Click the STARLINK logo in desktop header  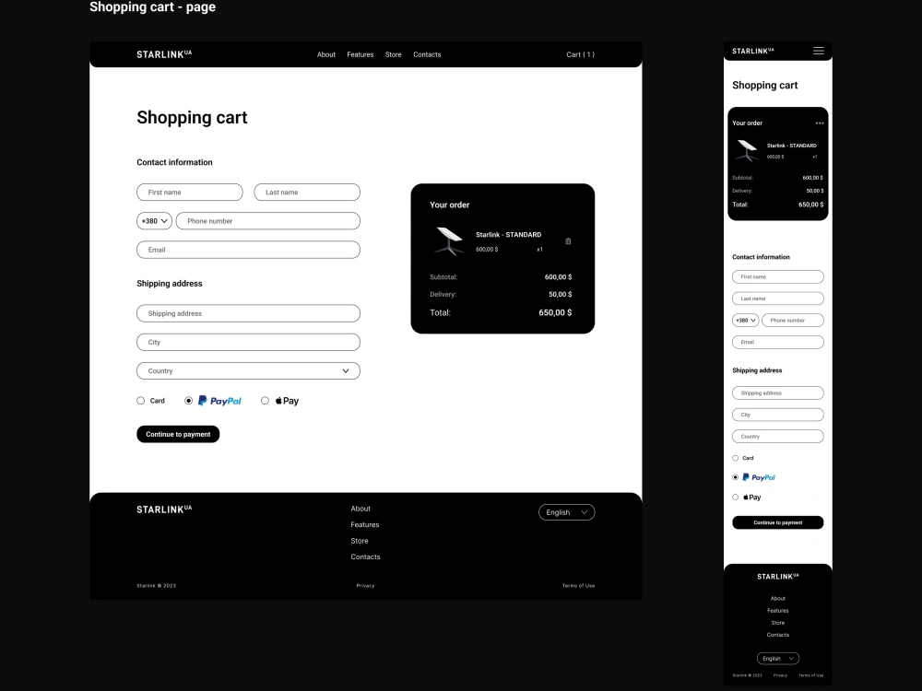pyautogui.click(x=164, y=54)
